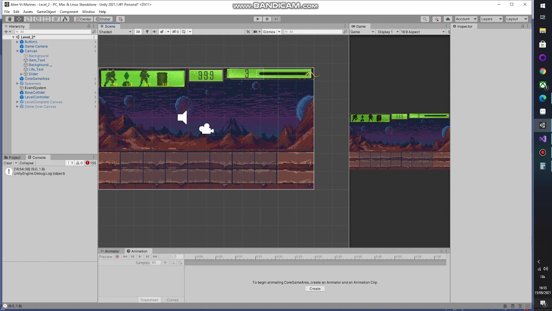The height and width of the screenshot is (311, 552).
Task: Toggle Global handle rotation button
Action: (x=103, y=19)
